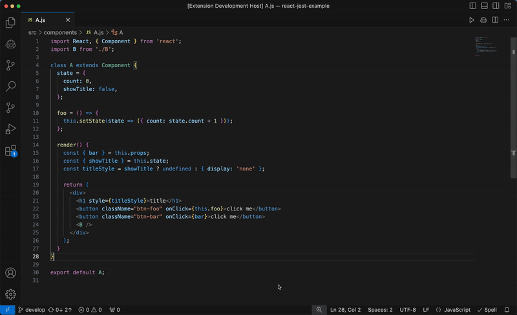Click the minimap code overview
This screenshot has width=517, height=315.
(x=487, y=46)
